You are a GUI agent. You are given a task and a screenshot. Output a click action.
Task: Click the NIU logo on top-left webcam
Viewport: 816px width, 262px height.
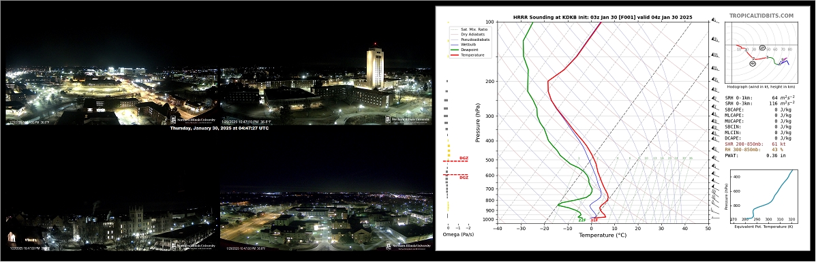pyautogui.click(x=194, y=120)
